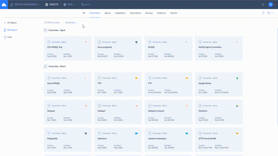Viewport: 278px width, 156px height.
Task: Open the FTP connection created Dec 1 2021
Action: point(118,84)
